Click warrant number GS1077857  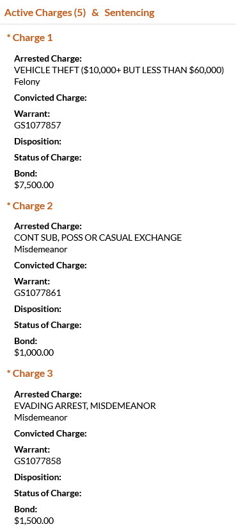(x=38, y=125)
